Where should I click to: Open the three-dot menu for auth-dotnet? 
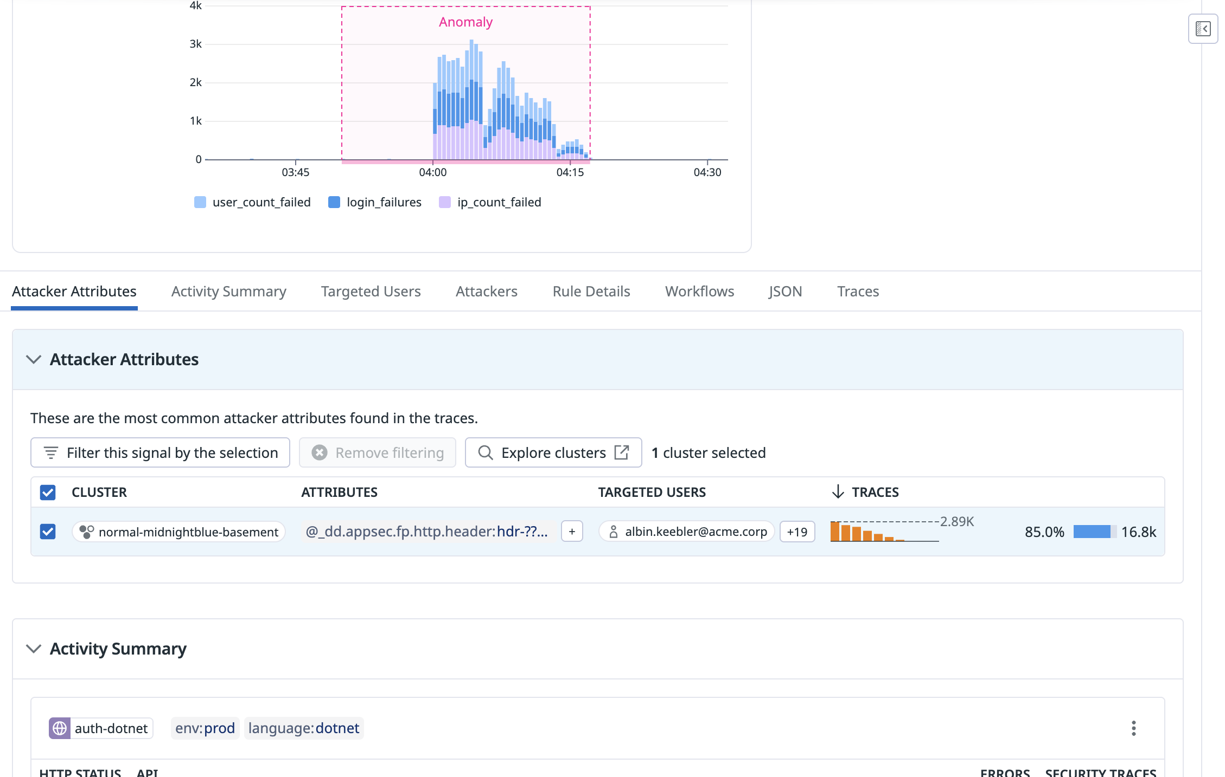(x=1133, y=728)
